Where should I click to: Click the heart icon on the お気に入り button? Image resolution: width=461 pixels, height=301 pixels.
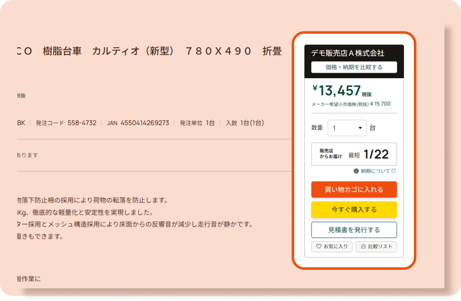pos(319,247)
